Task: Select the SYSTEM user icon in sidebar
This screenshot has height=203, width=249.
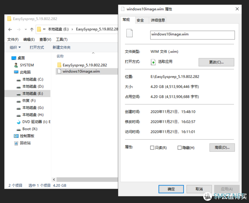Action: (16, 65)
